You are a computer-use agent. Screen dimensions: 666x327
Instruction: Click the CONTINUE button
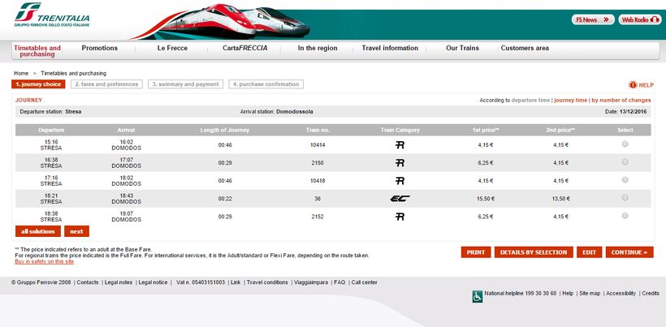coord(629,252)
